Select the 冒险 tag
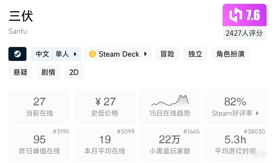This screenshot has height=163, width=275. pos(167,54)
